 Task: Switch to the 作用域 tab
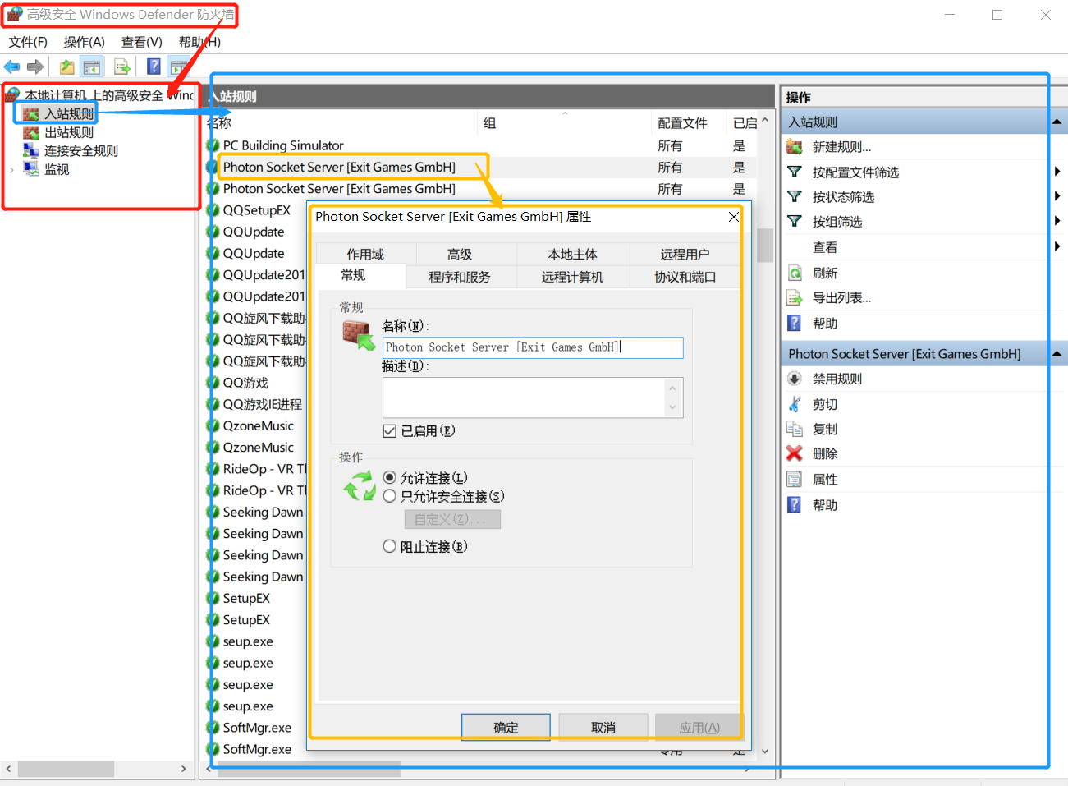pyautogui.click(x=365, y=254)
